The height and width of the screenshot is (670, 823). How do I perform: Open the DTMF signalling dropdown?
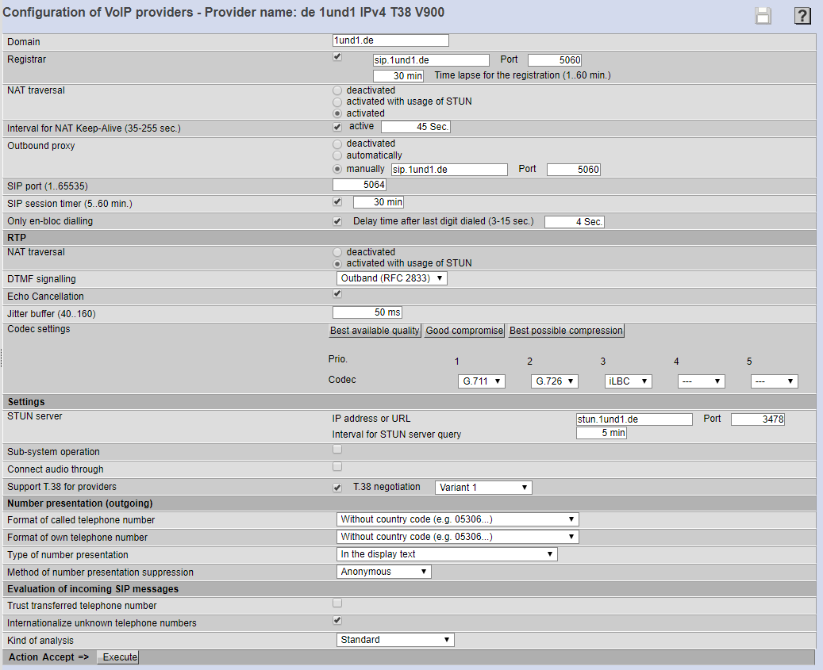pos(392,278)
